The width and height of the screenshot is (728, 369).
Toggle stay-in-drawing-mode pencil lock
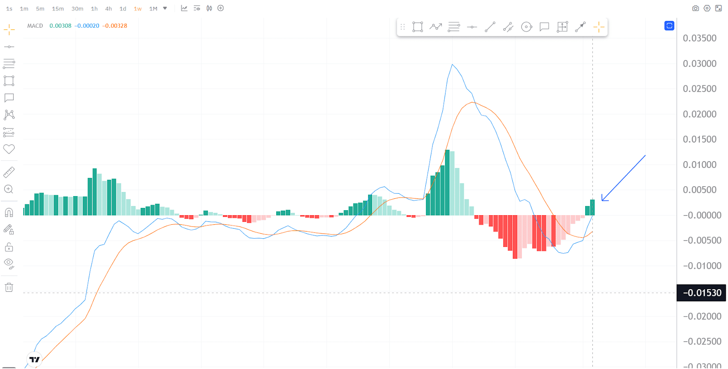coord(9,230)
